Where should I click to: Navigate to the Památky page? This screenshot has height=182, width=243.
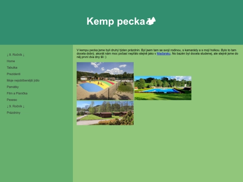pyautogui.click(x=13, y=87)
